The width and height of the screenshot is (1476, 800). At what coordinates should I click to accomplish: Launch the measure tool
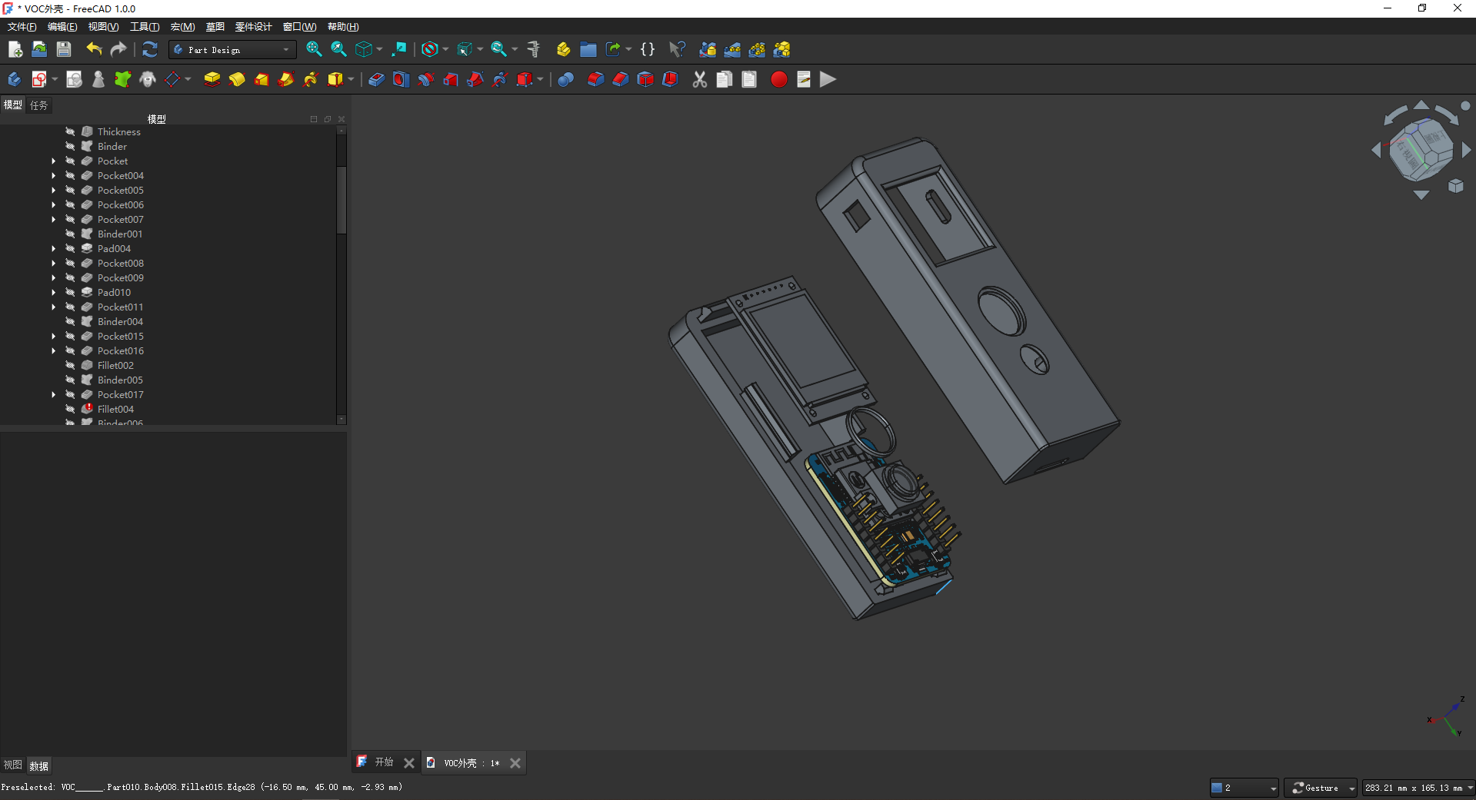click(x=533, y=49)
